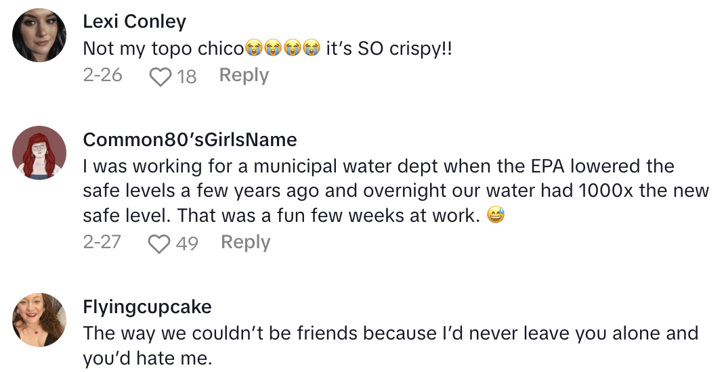Click the "it's SO crispy!!" comment text
Viewport: 726px width, 372px height.
389,49
